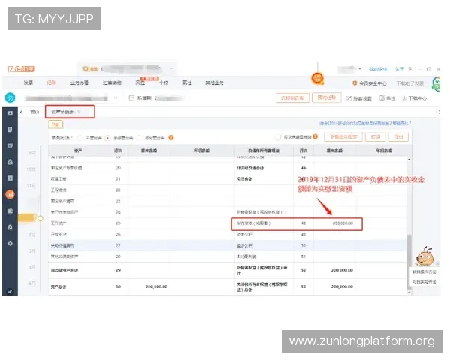Open the 发票 menu
This screenshot has width=450, height=360.
tap(28, 82)
